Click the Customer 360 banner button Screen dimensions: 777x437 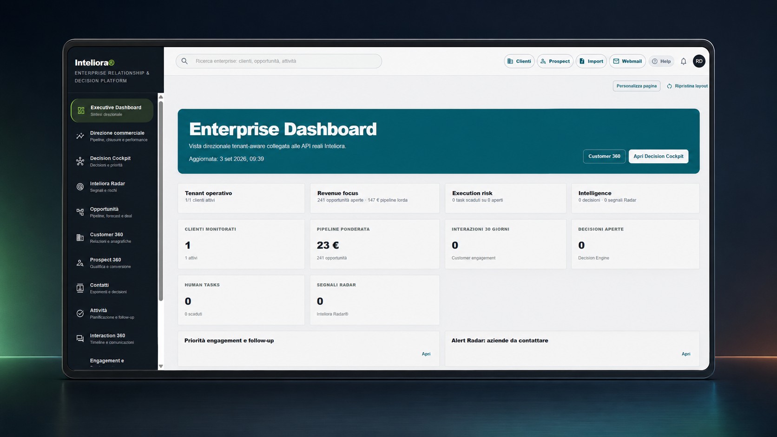tap(604, 157)
